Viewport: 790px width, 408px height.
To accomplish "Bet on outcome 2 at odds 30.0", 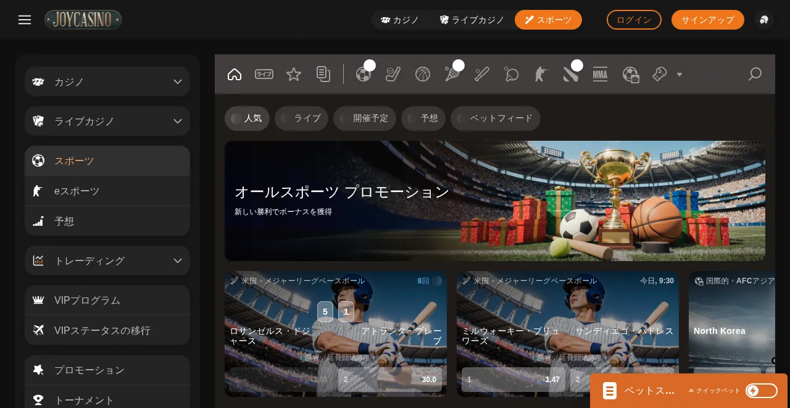I will (390, 380).
